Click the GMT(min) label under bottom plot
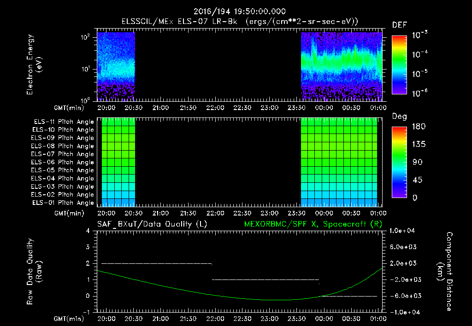Screen dimensions: 472x326 click(x=69, y=319)
